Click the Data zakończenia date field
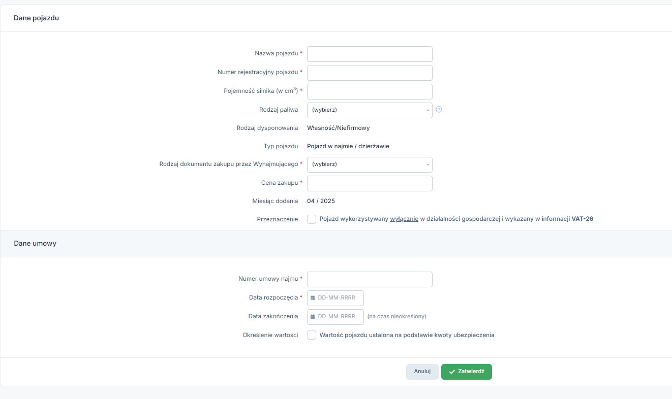 (x=338, y=317)
